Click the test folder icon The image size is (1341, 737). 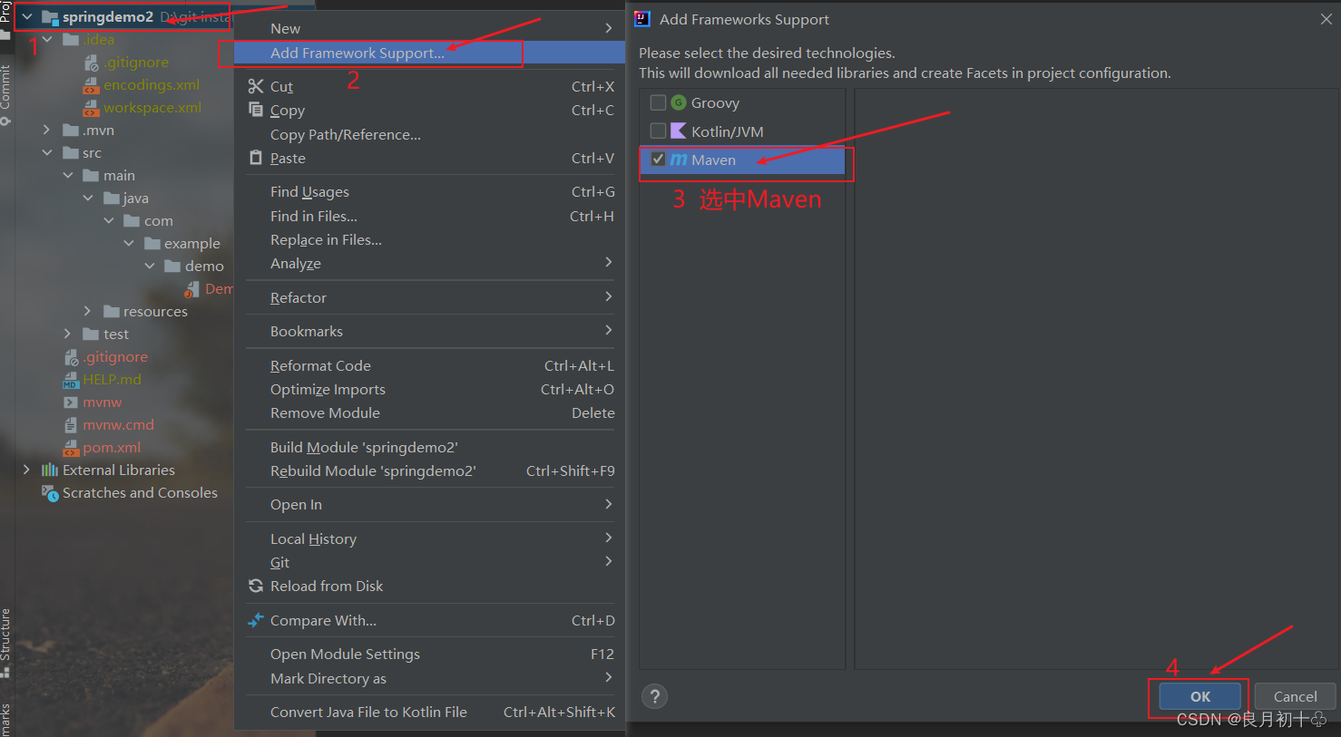click(x=92, y=334)
